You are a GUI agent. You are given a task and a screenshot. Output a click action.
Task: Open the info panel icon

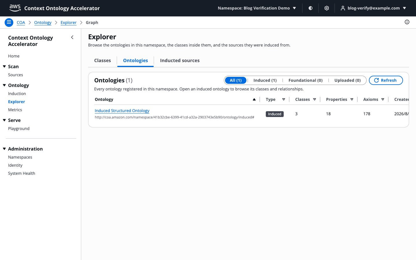407,22
